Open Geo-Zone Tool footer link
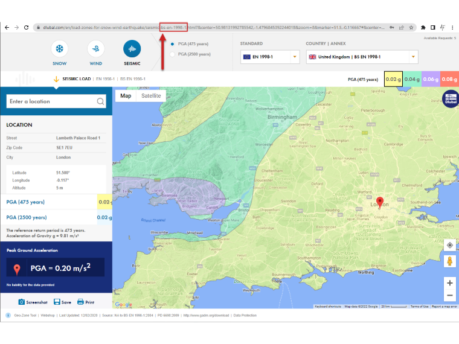The height and width of the screenshot is (344, 459). (25, 315)
